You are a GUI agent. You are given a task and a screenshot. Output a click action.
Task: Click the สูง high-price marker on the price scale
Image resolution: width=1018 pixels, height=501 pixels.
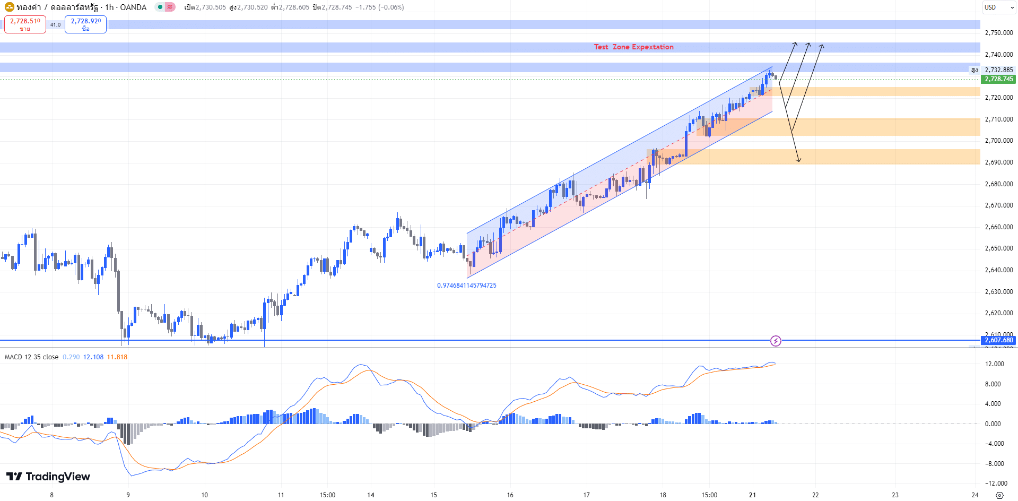pyautogui.click(x=974, y=70)
